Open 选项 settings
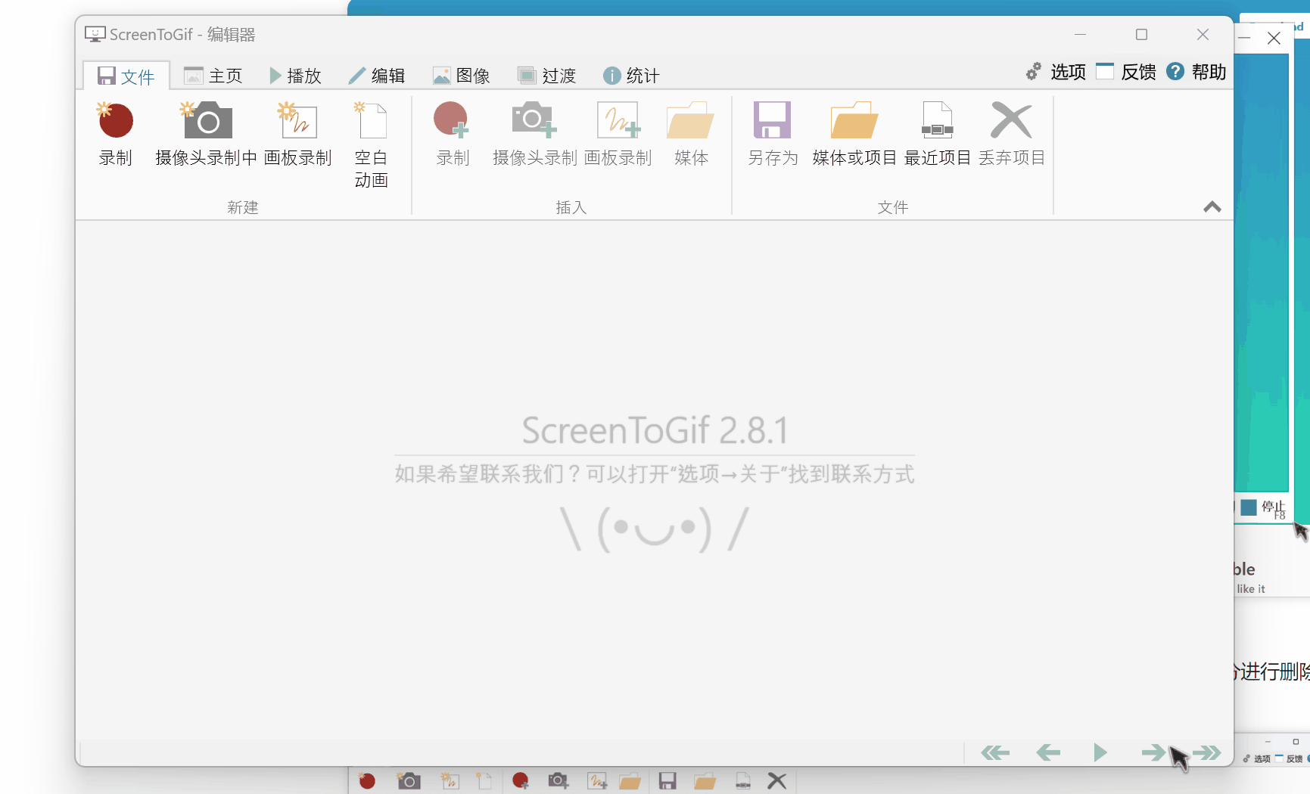Viewport: 1310px width, 794px height. click(1056, 72)
